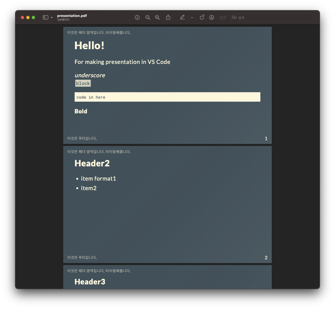Rotate the page left

click(202, 17)
